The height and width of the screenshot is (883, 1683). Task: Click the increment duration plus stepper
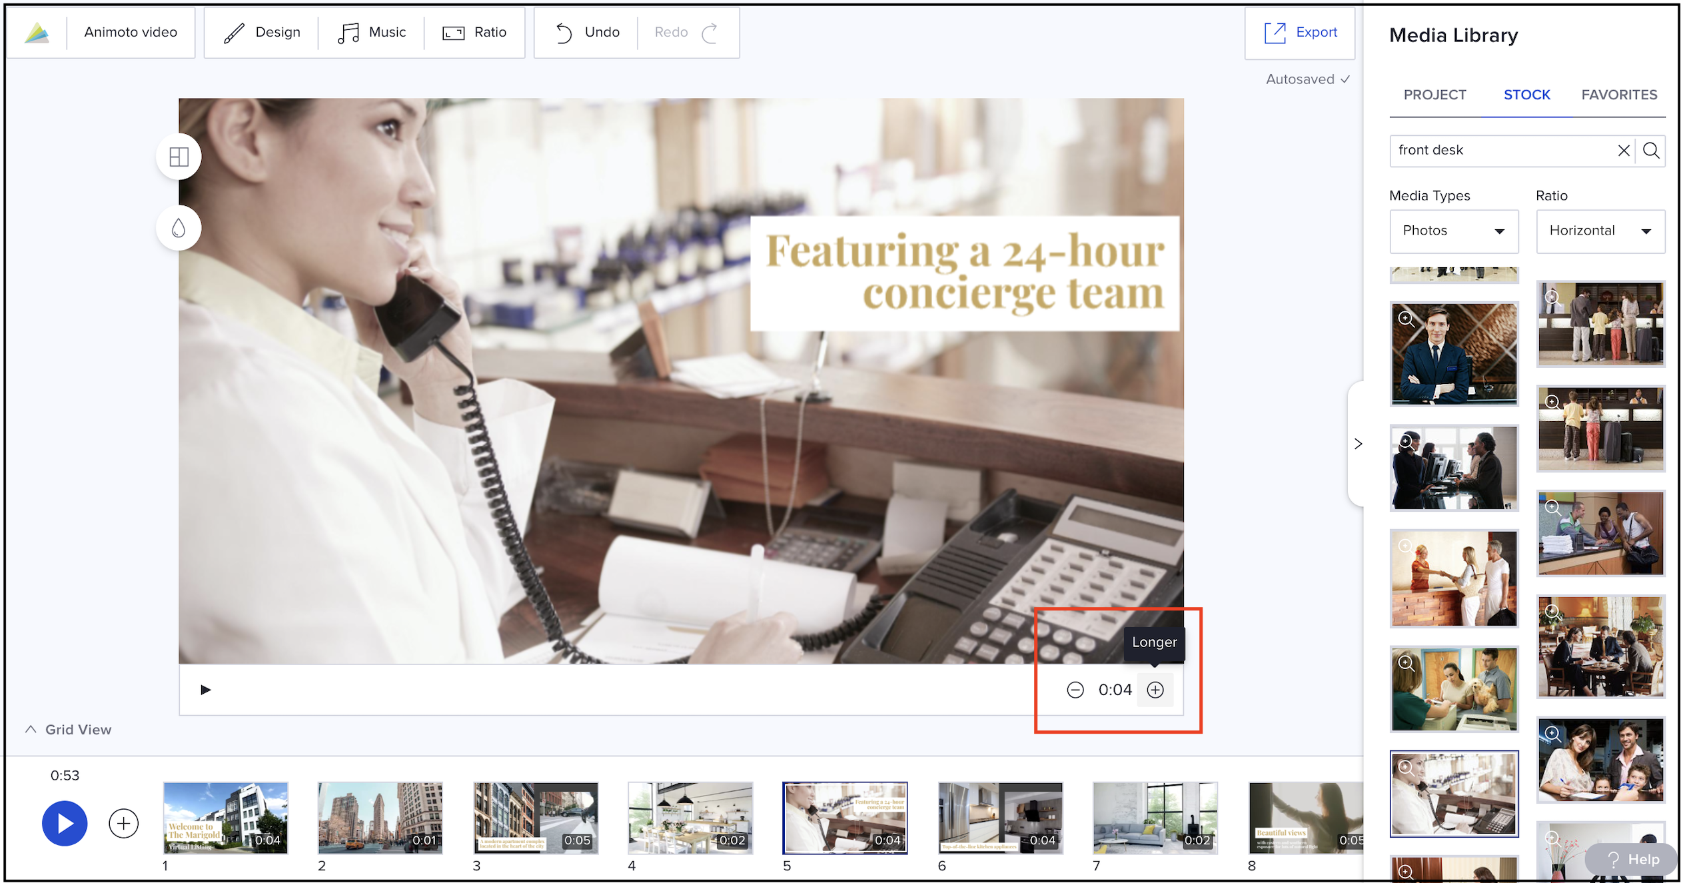click(1155, 690)
